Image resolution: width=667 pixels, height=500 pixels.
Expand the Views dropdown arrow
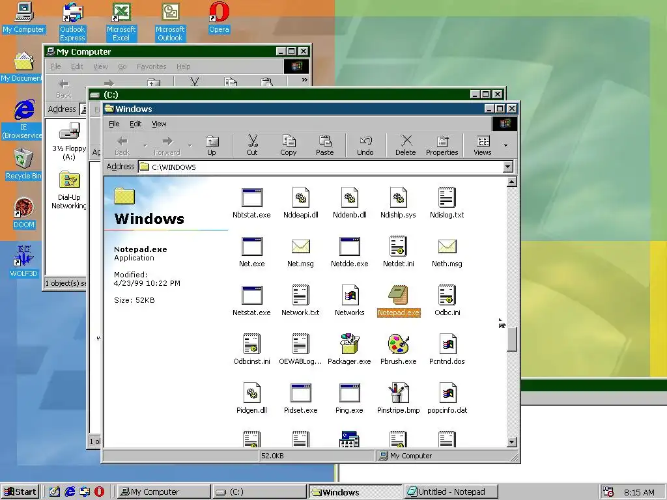pyautogui.click(x=505, y=145)
